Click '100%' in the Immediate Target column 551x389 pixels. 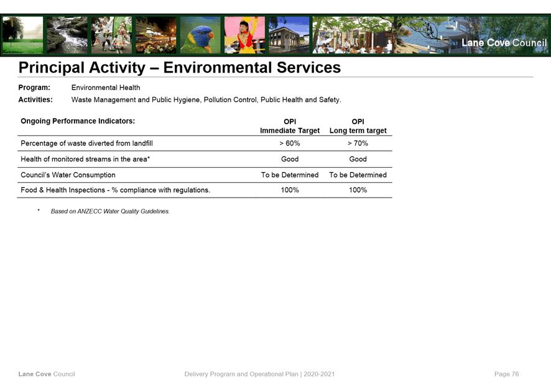tap(290, 190)
